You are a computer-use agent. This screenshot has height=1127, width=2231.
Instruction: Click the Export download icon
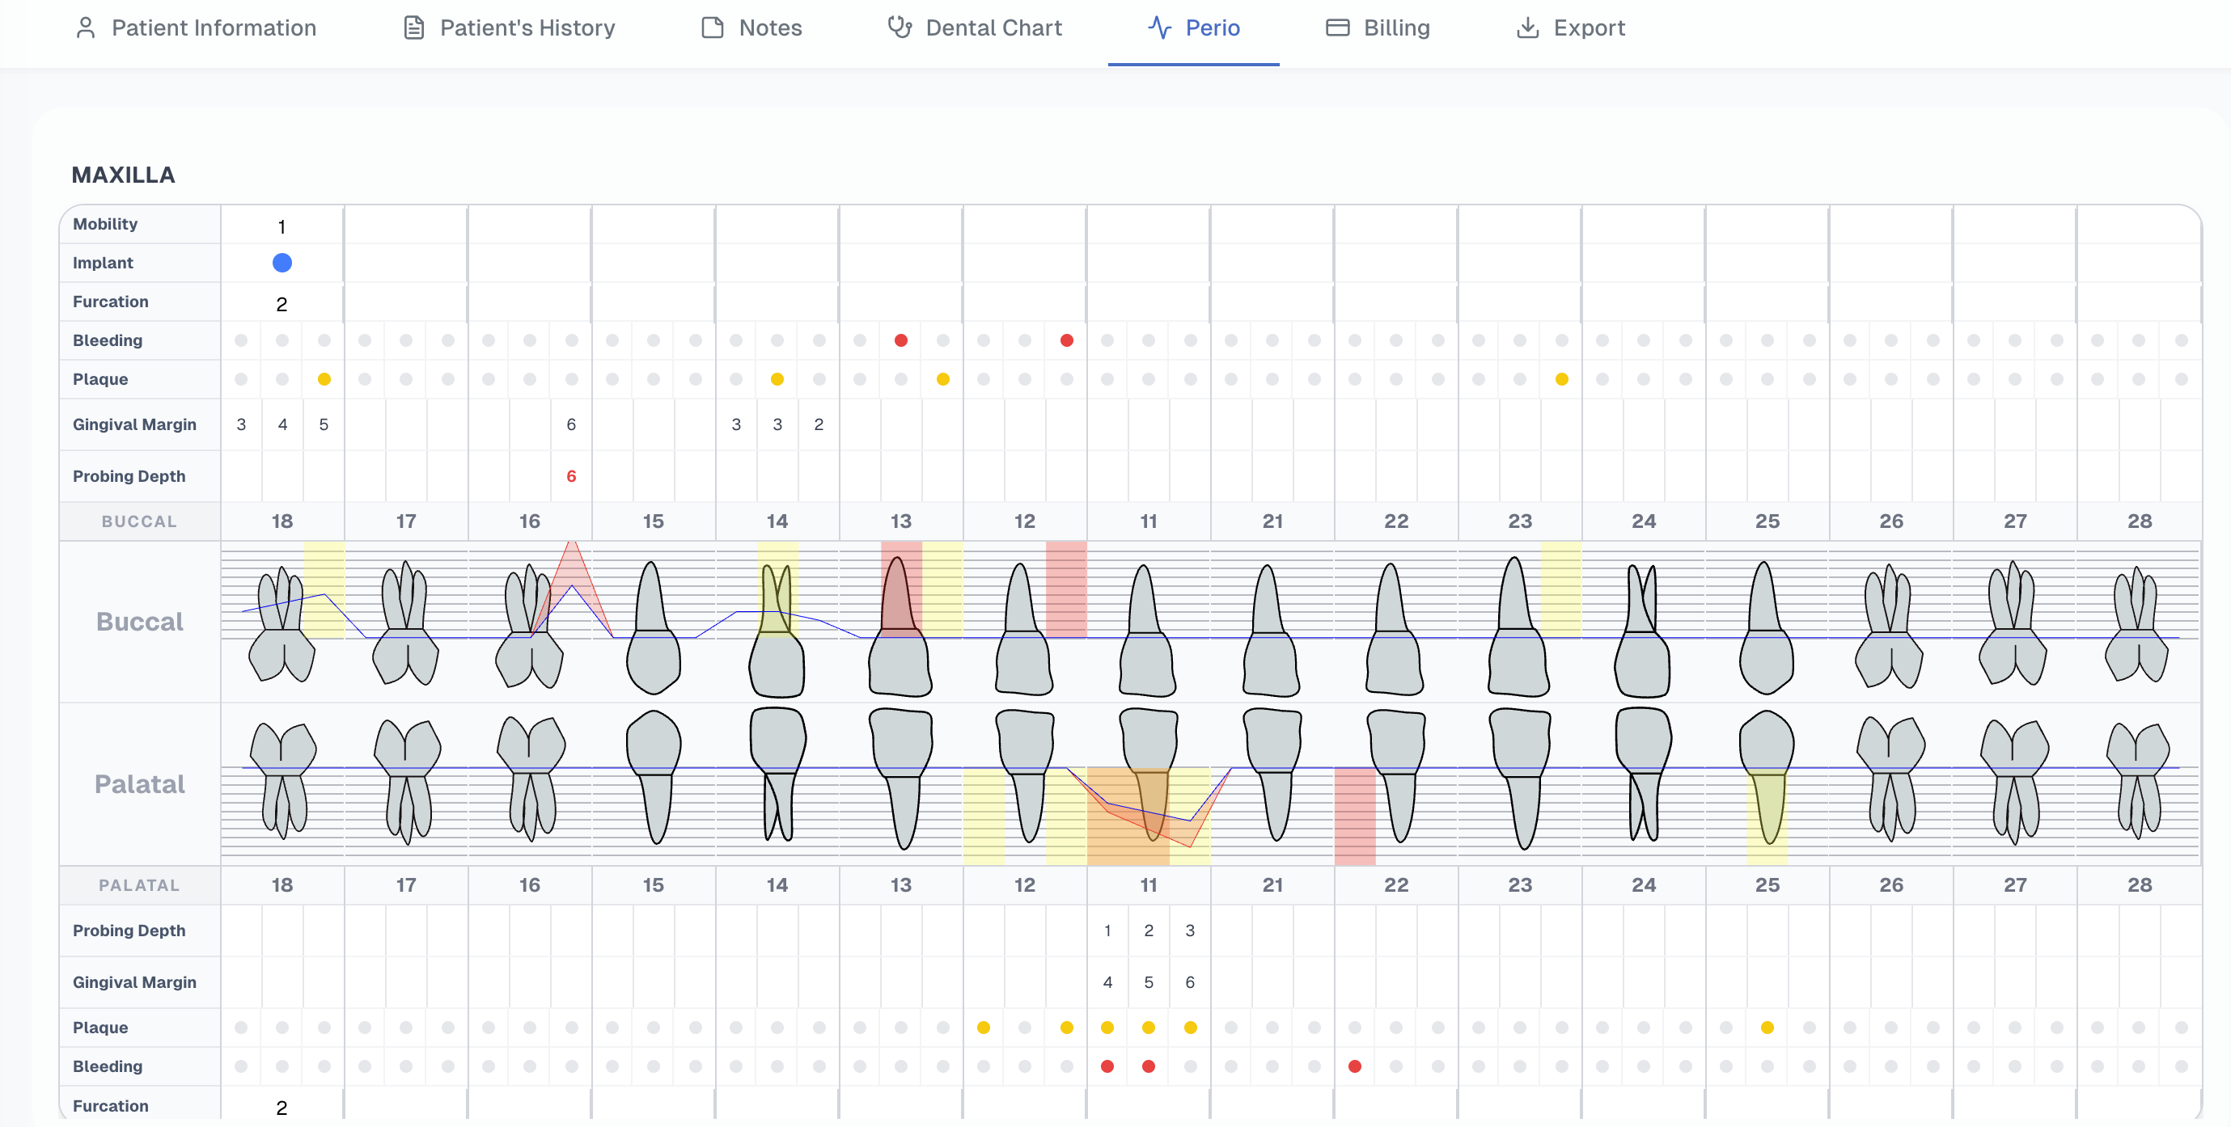tap(1528, 27)
